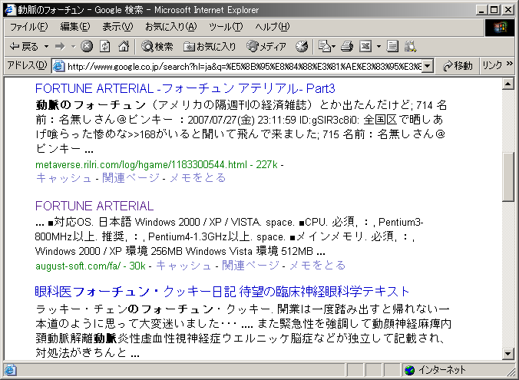Image resolution: width=519 pixels, height=380 pixels.
Task: Open メモをとる link under metaverse.rilri.com result
Action: click(x=197, y=178)
